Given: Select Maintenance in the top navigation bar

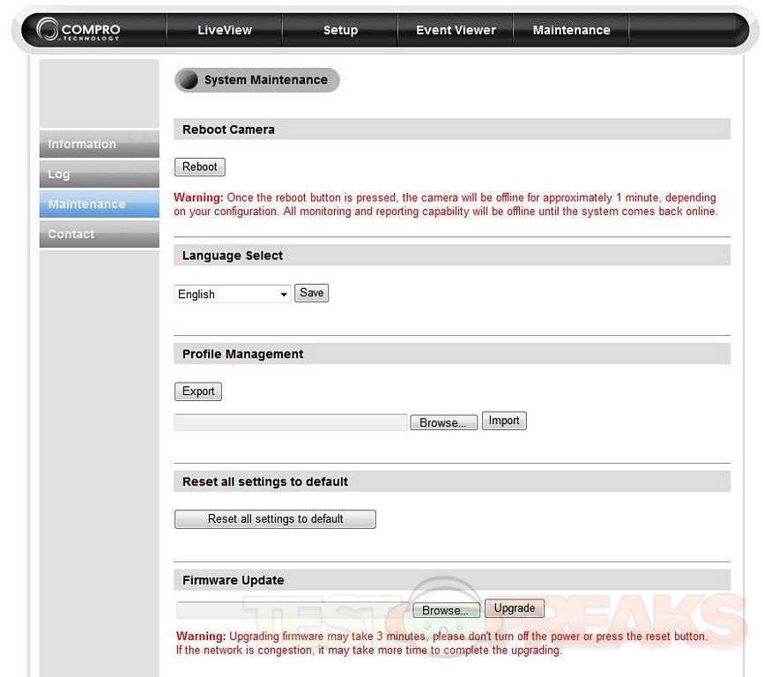Looking at the screenshot, I should (571, 30).
